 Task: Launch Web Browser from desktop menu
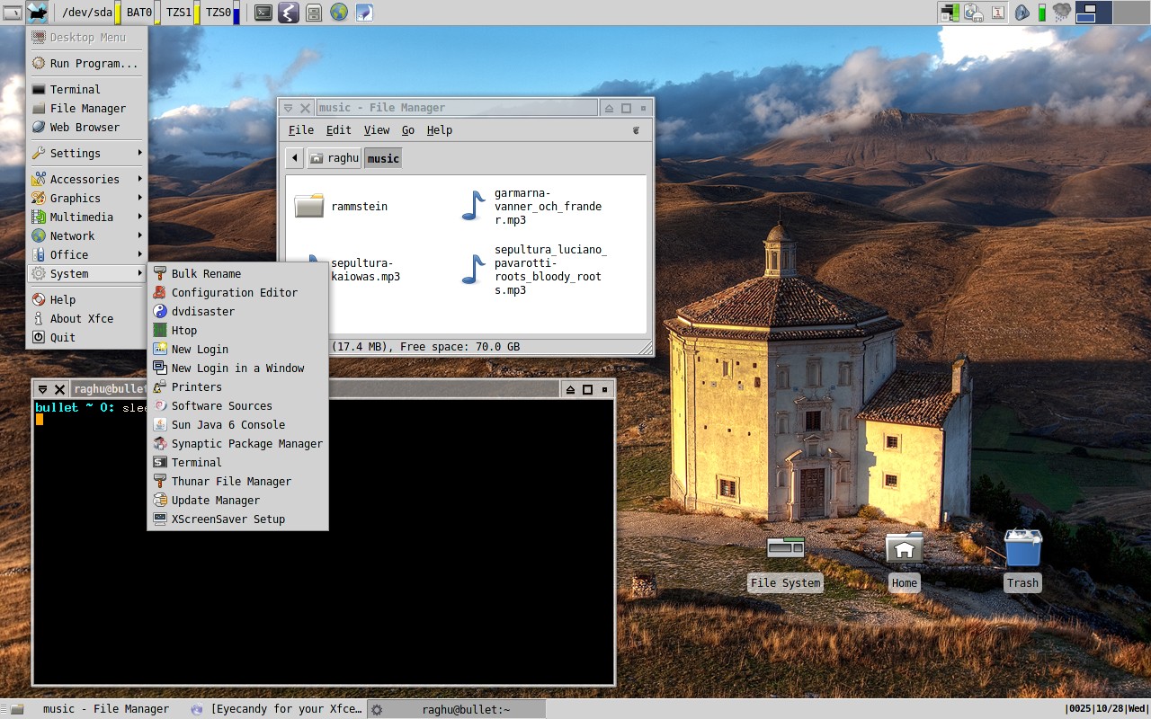click(86, 128)
